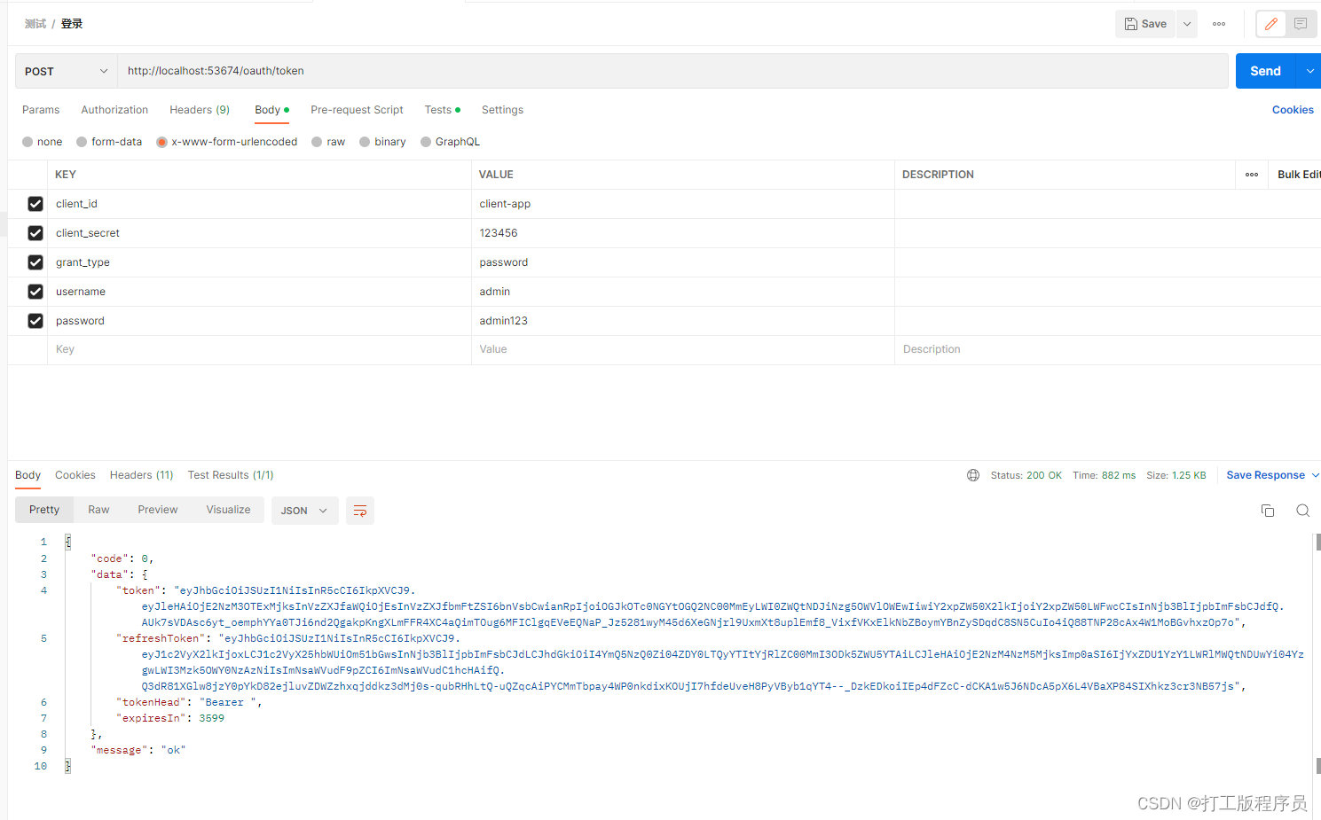The height and width of the screenshot is (820, 1321).
Task: Expand the Save Response dropdown arrow
Action: coord(1316,475)
